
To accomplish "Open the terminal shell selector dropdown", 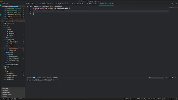I will click(156, 78).
